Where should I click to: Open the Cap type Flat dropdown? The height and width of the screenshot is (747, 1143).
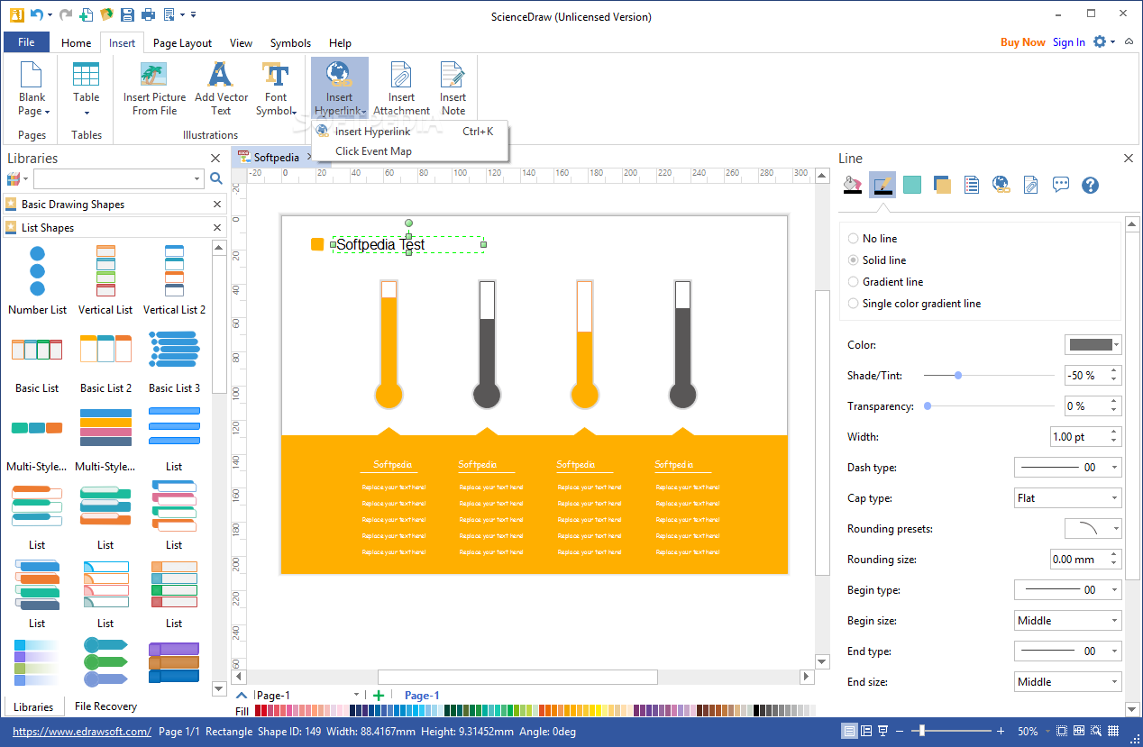click(x=1068, y=498)
